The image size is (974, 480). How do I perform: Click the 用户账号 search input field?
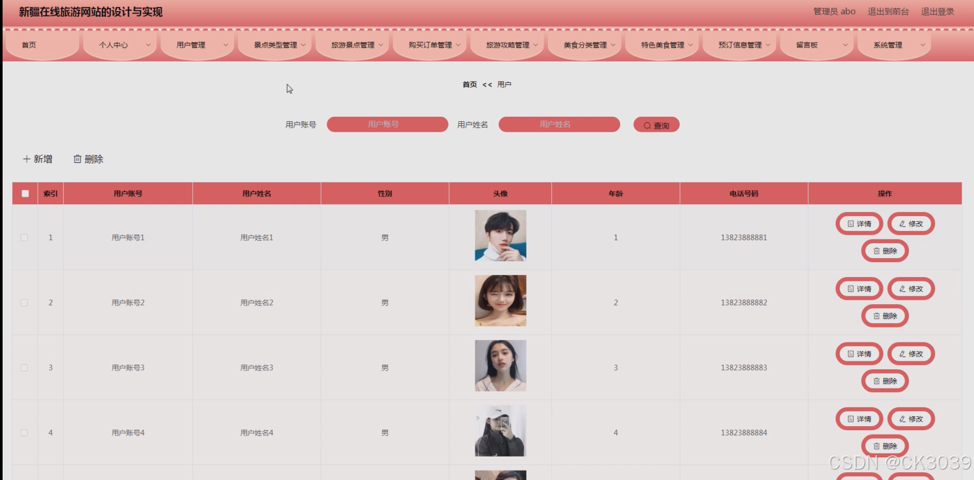point(387,125)
